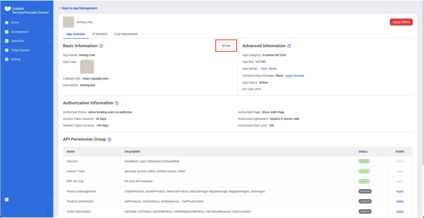Click the Apply Unmask link

pyautogui.click(x=294, y=76)
